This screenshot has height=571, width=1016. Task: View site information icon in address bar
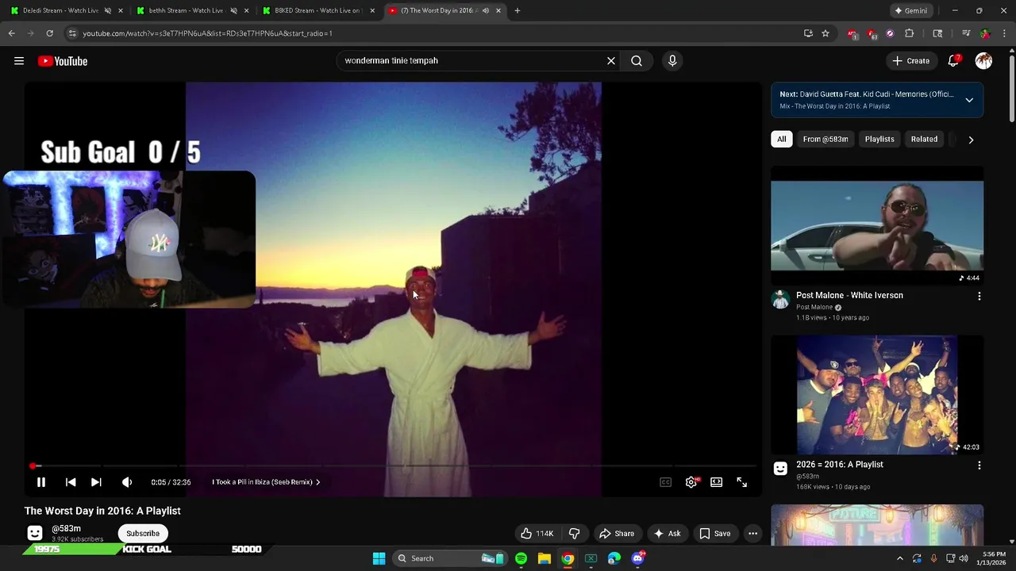(x=71, y=33)
